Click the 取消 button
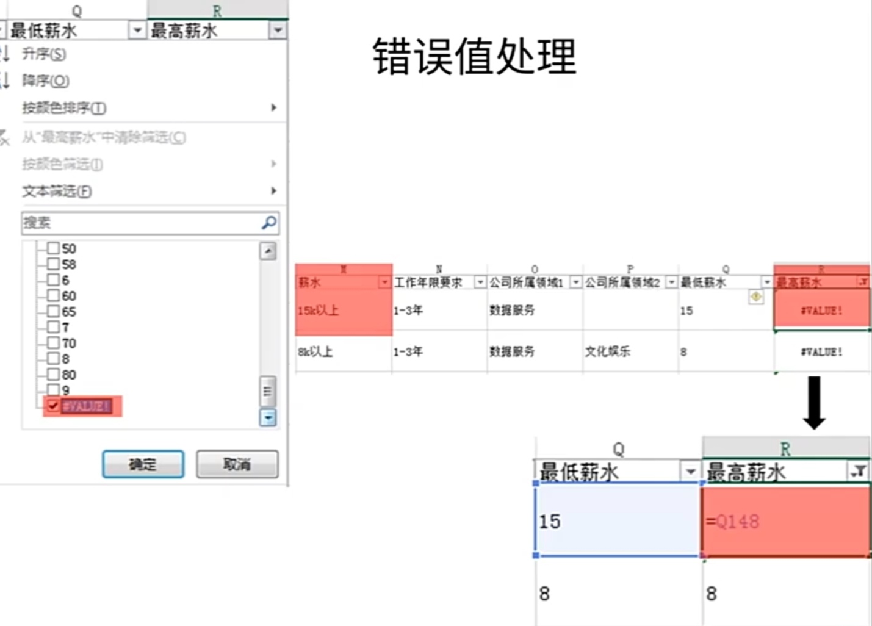Screen dimensions: 872x626 [237, 464]
